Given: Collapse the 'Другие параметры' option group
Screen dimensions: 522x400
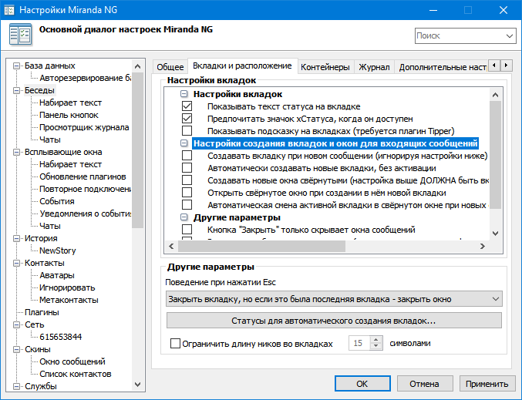Looking at the screenshot, I should 184,217.
